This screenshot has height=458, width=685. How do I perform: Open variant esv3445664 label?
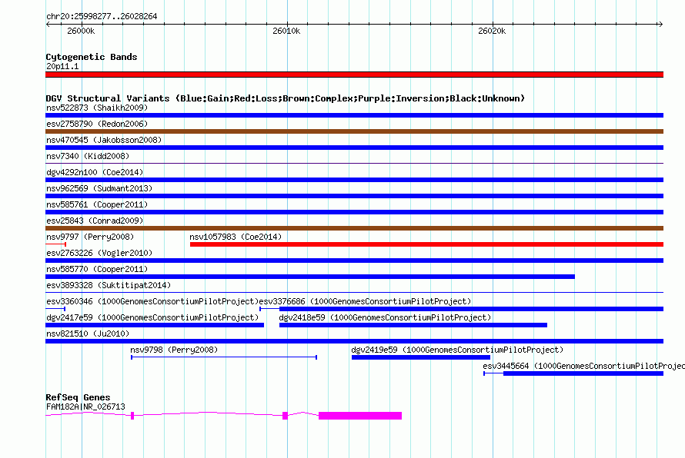[583, 366]
